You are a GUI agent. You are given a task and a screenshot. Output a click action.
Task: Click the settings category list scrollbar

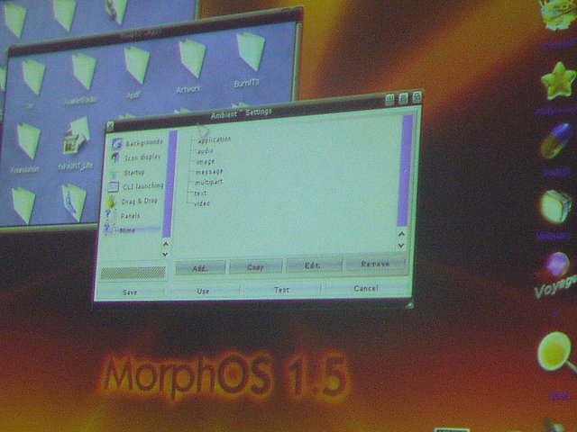pos(169,184)
